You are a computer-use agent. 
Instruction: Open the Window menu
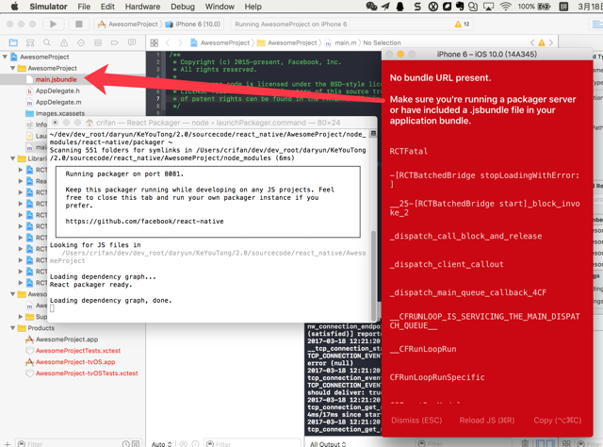pyautogui.click(x=220, y=7)
